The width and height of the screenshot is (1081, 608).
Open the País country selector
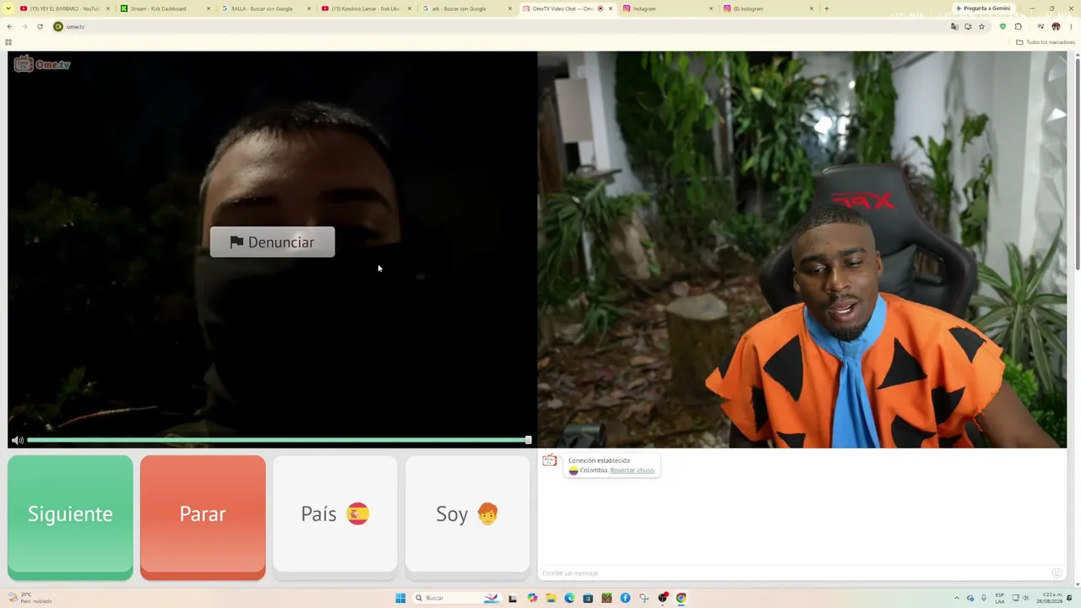click(x=334, y=517)
